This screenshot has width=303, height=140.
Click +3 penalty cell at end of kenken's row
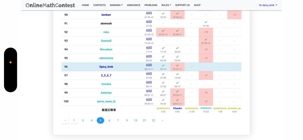click(235, 15)
